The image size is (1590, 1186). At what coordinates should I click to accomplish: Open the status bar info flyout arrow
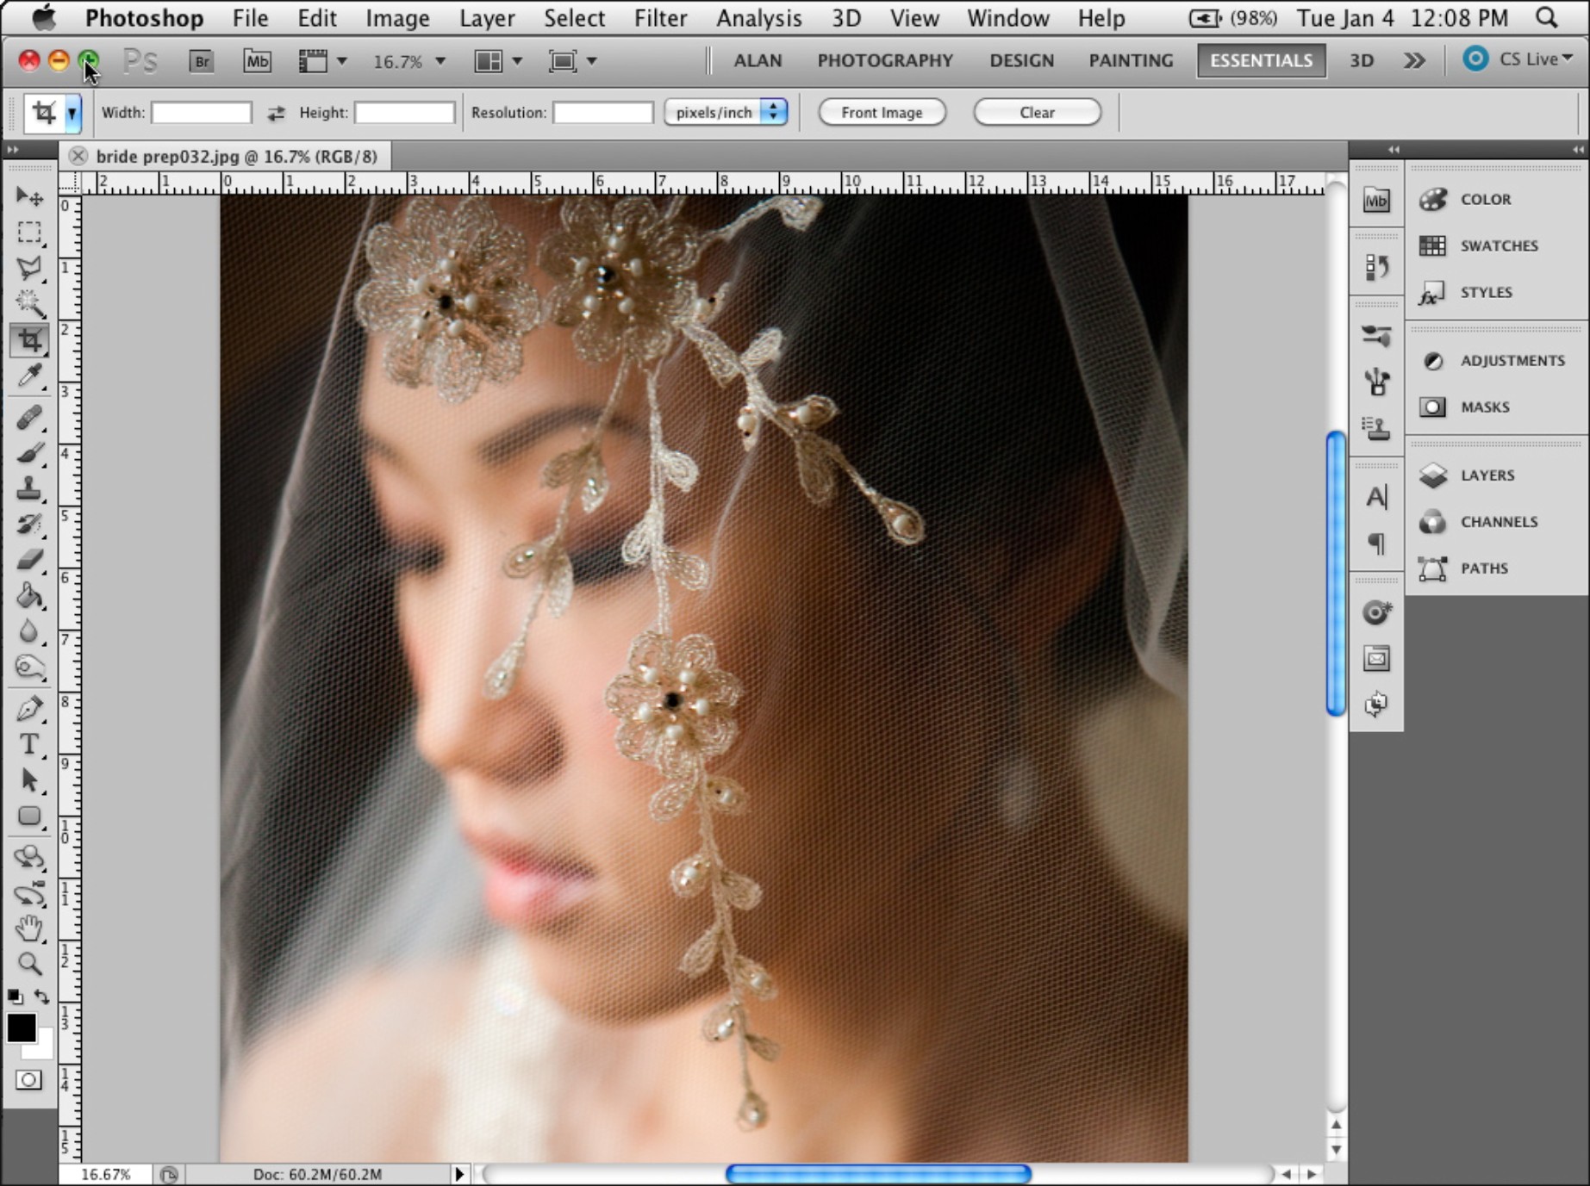[x=459, y=1174]
